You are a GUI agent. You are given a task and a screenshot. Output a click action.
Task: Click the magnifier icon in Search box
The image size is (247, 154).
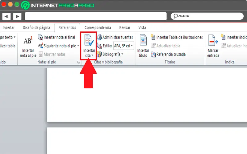click(x=175, y=16)
